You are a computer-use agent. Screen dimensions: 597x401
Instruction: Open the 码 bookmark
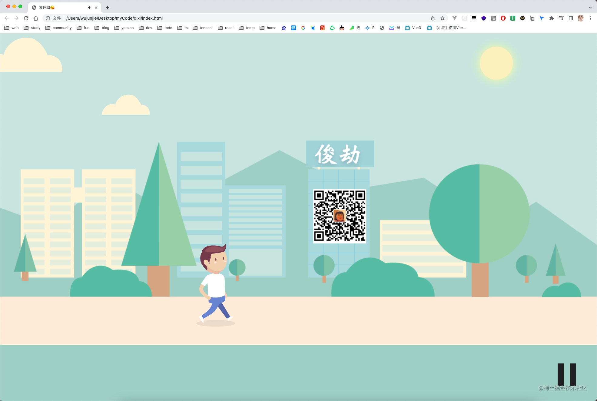(395, 28)
